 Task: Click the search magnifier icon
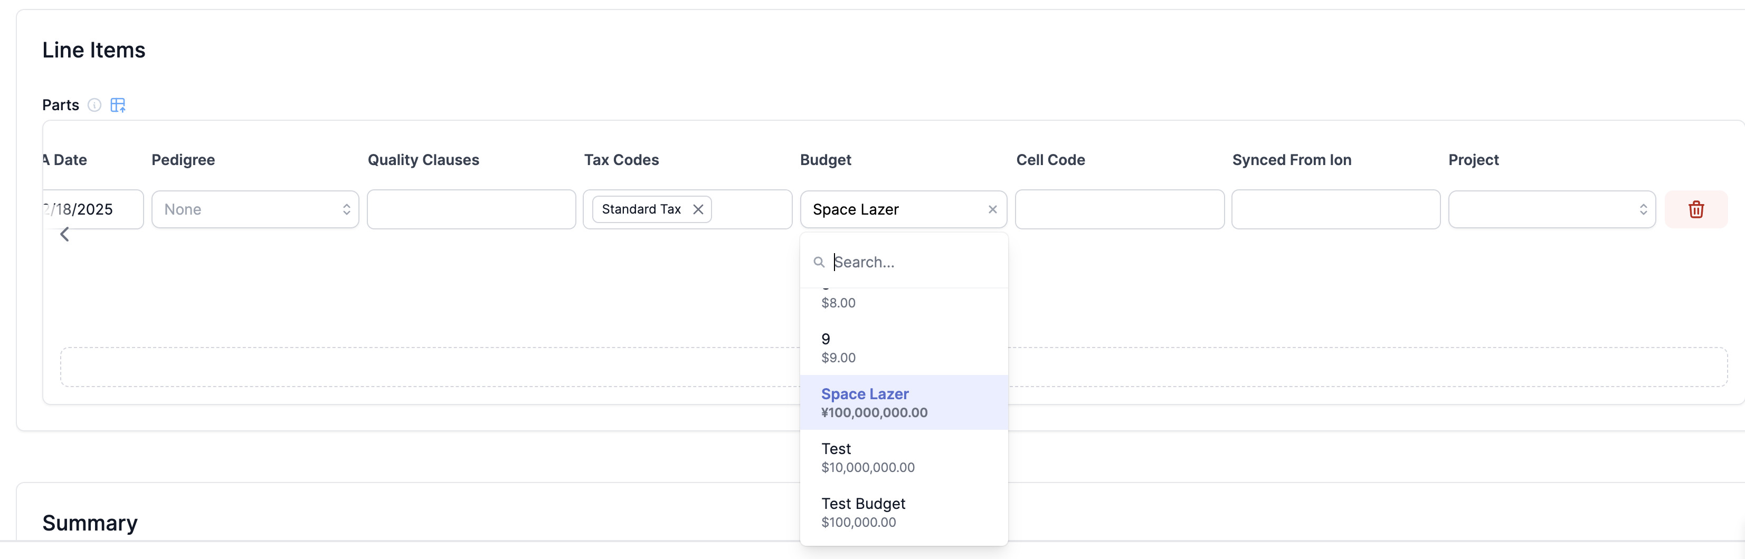click(819, 262)
